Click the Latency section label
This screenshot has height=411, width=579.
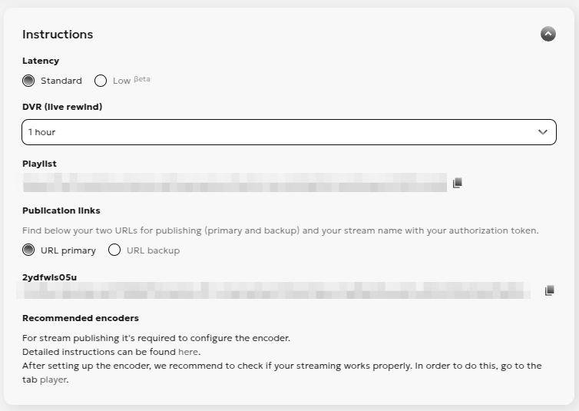point(41,61)
